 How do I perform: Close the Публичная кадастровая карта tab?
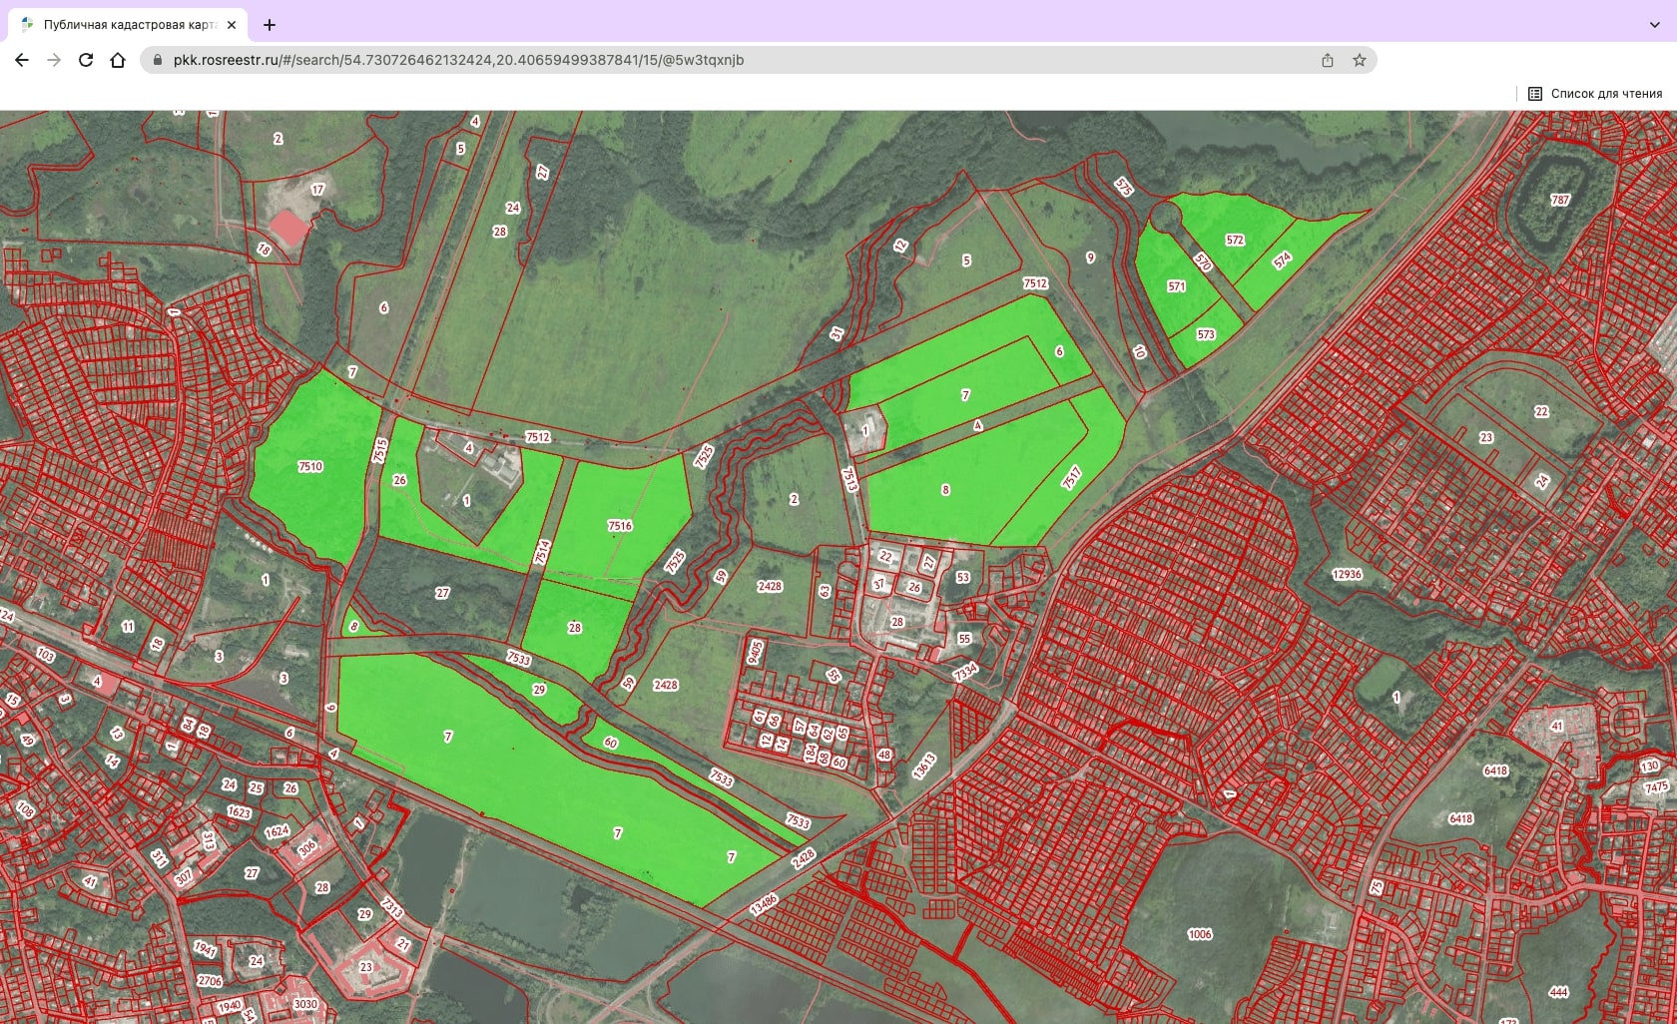[232, 25]
